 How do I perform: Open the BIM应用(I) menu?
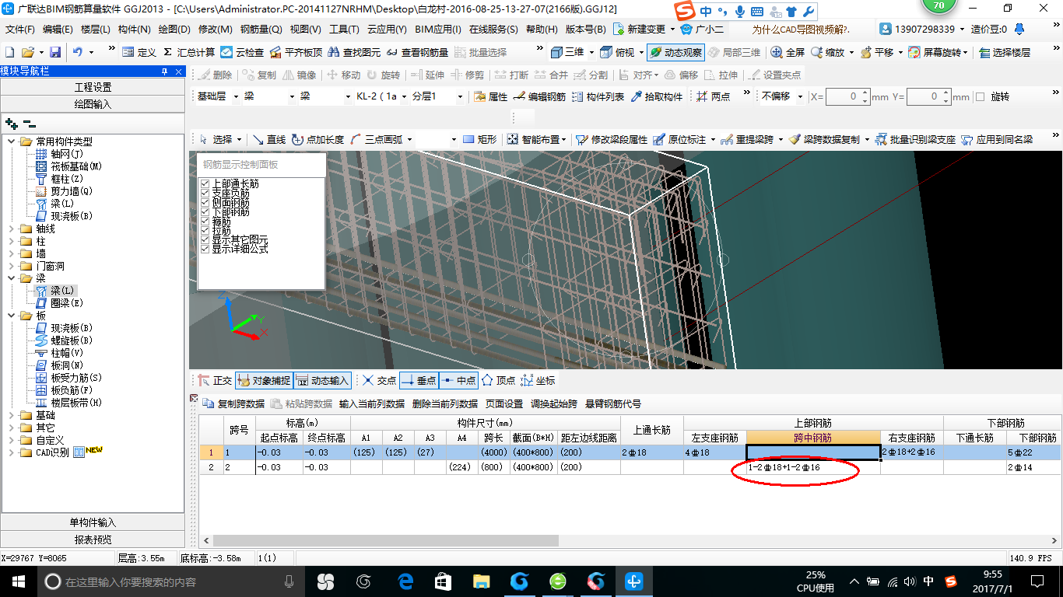438,29
